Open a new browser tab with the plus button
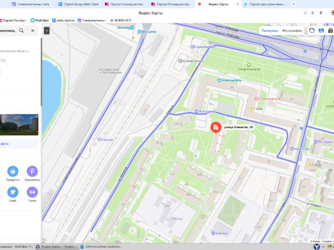This screenshot has width=334, height=250. pos(293,4)
